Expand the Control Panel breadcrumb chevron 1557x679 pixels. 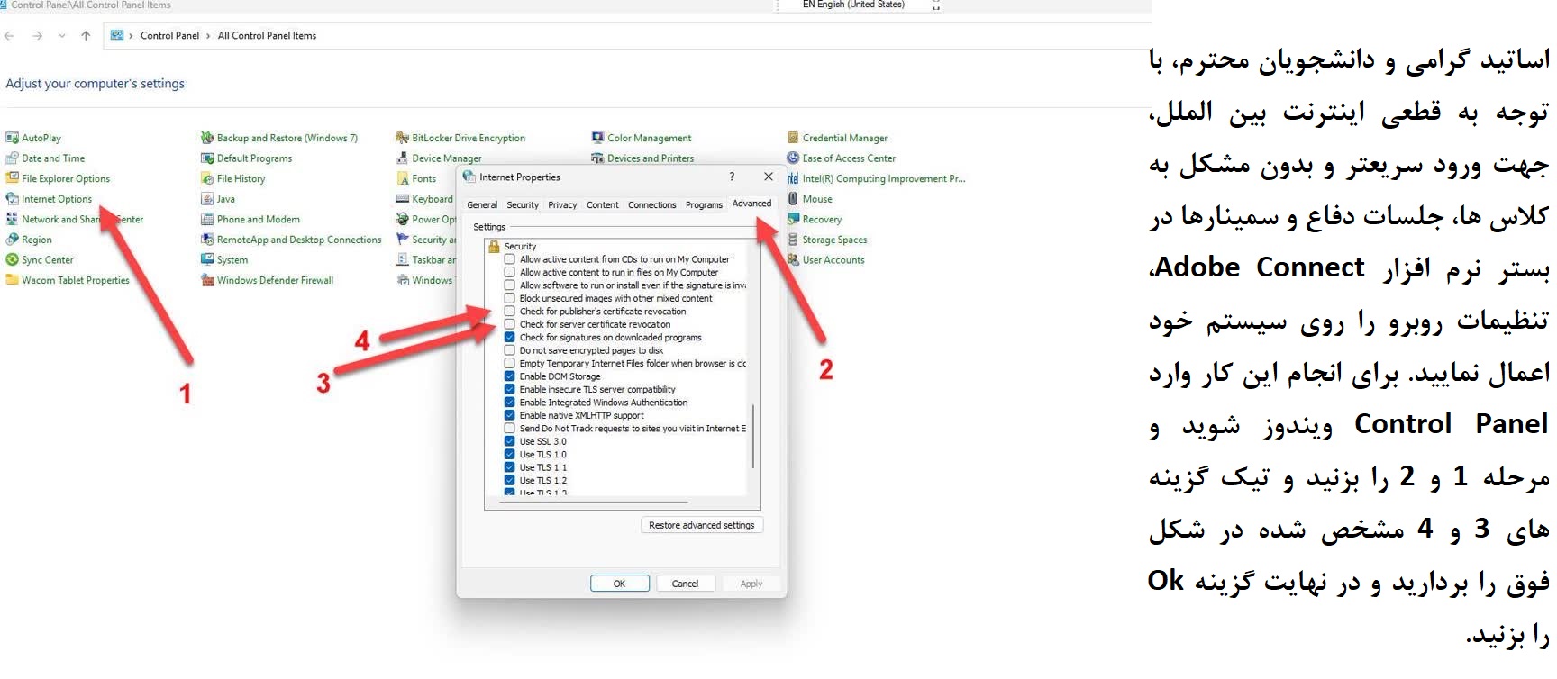[208, 36]
